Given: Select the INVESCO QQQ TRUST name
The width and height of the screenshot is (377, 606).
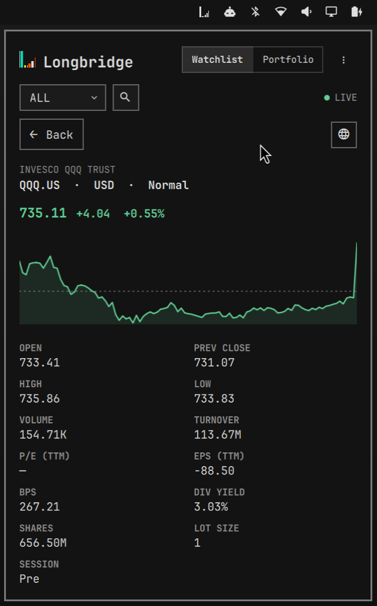Looking at the screenshot, I should point(67,170).
